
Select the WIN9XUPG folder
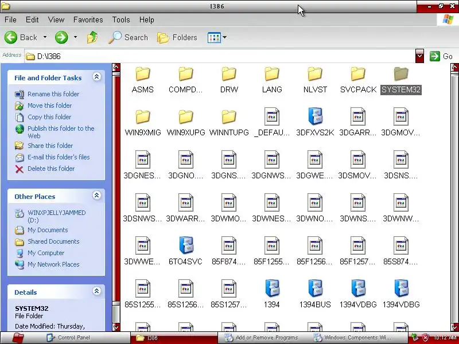click(x=185, y=123)
